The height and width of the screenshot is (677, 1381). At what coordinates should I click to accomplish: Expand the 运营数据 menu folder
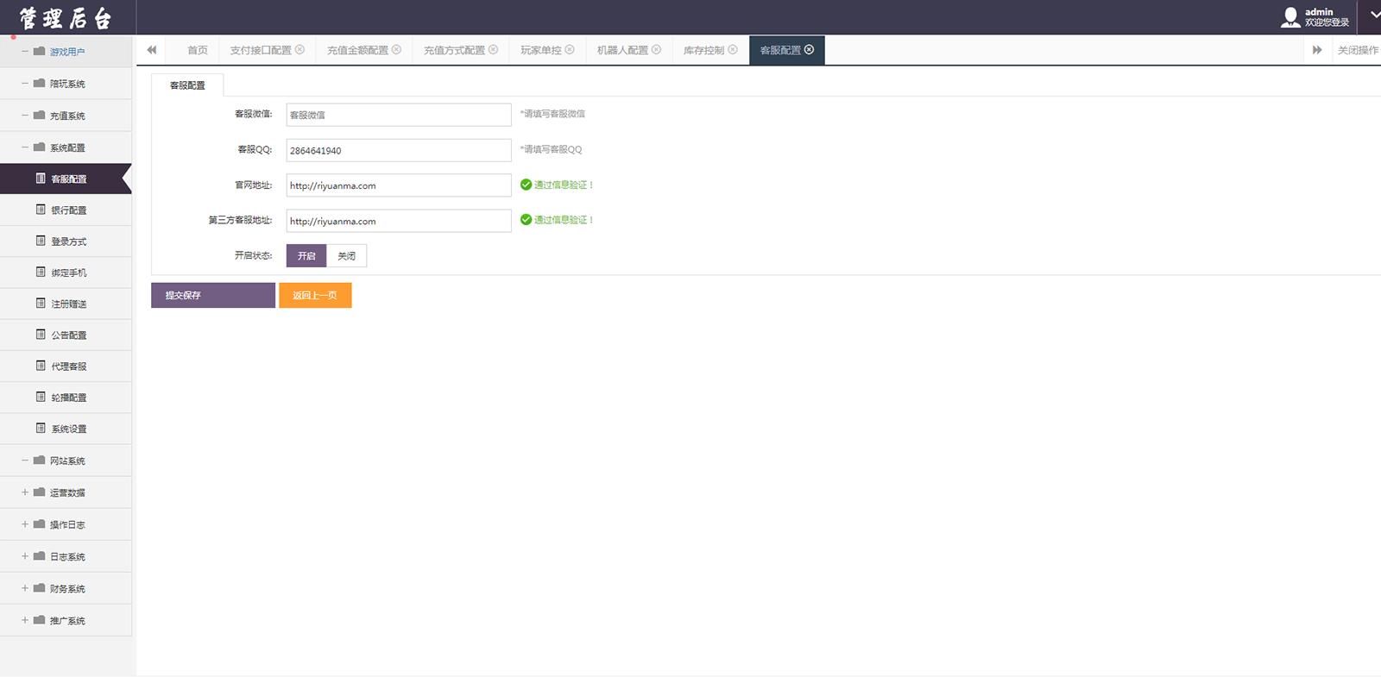click(x=66, y=492)
